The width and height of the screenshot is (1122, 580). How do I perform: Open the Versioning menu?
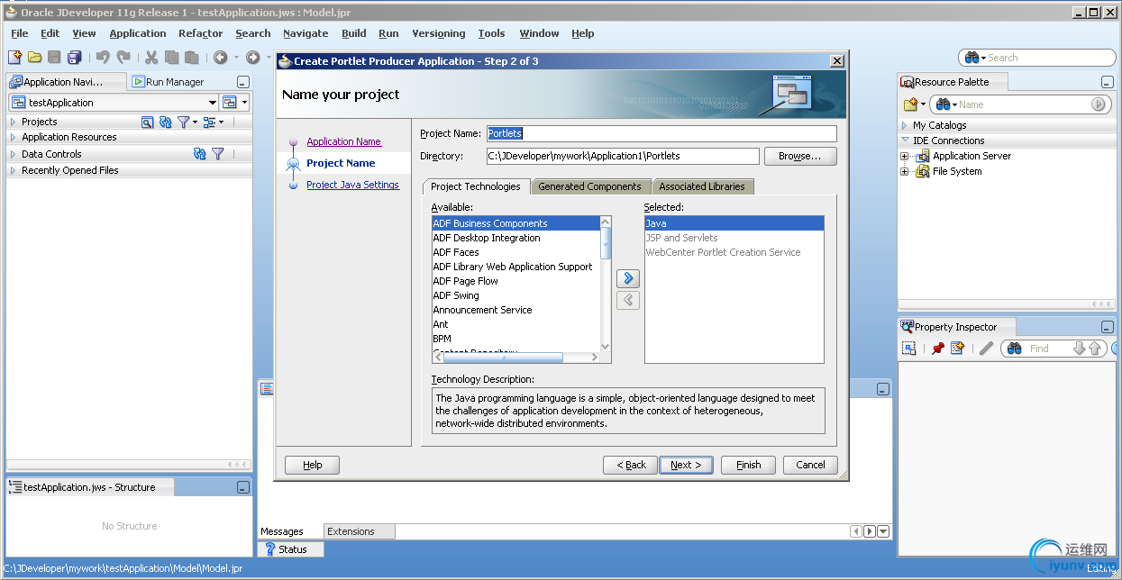(439, 33)
